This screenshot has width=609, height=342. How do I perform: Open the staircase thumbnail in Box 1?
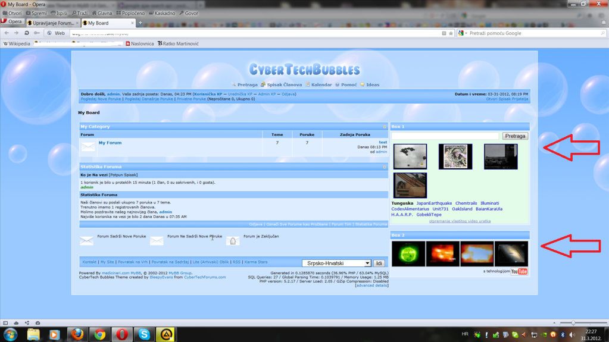click(x=410, y=185)
